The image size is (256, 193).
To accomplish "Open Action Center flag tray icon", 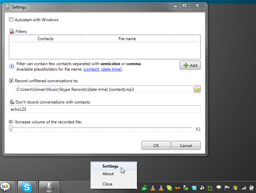I will (227, 188).
